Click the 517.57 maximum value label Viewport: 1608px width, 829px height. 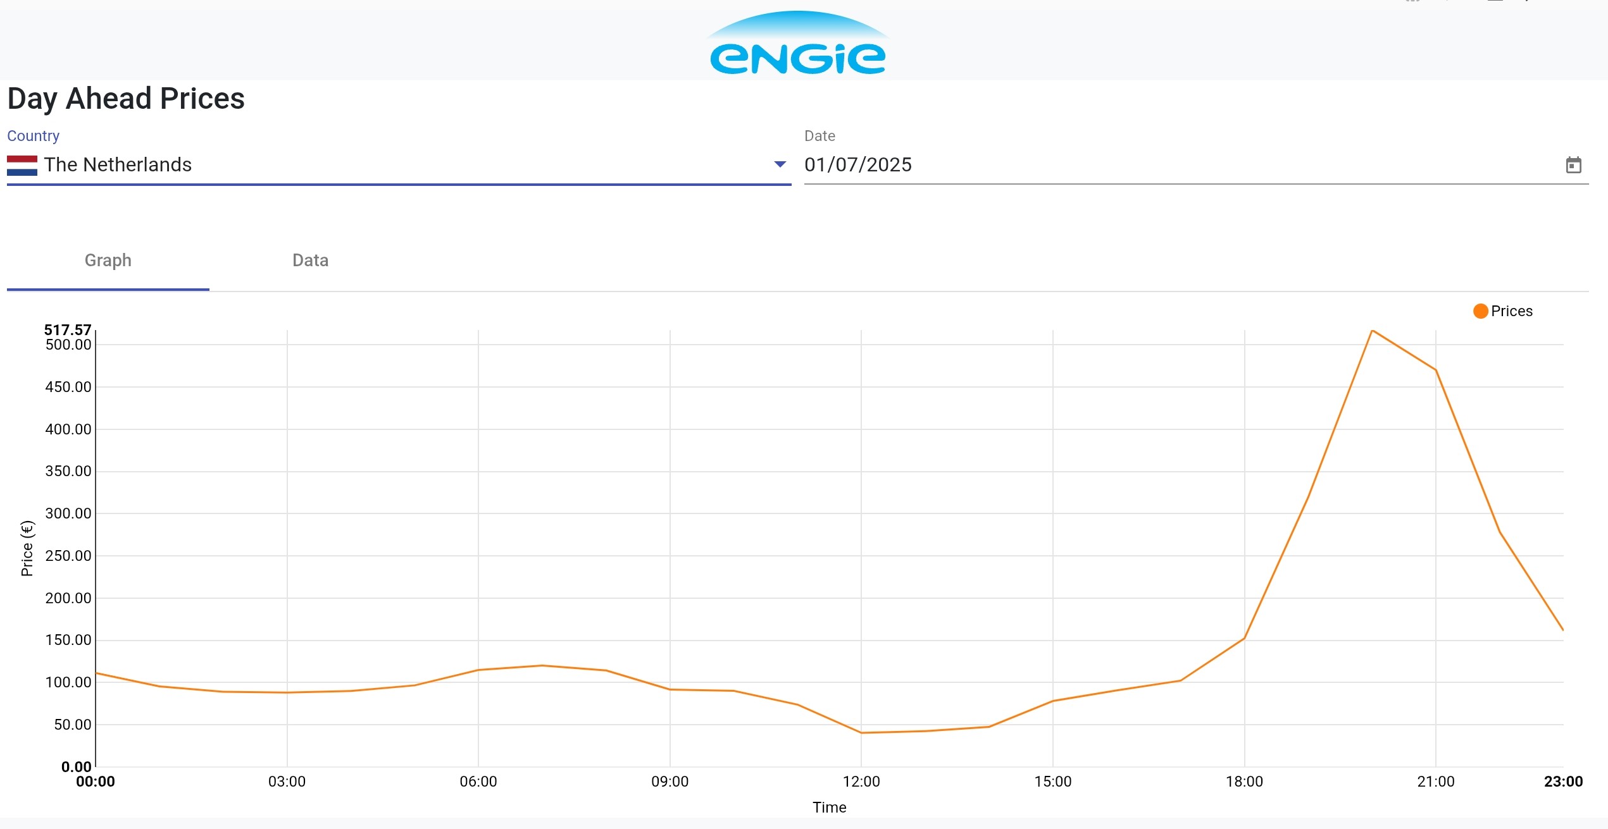tap(68, 329)
